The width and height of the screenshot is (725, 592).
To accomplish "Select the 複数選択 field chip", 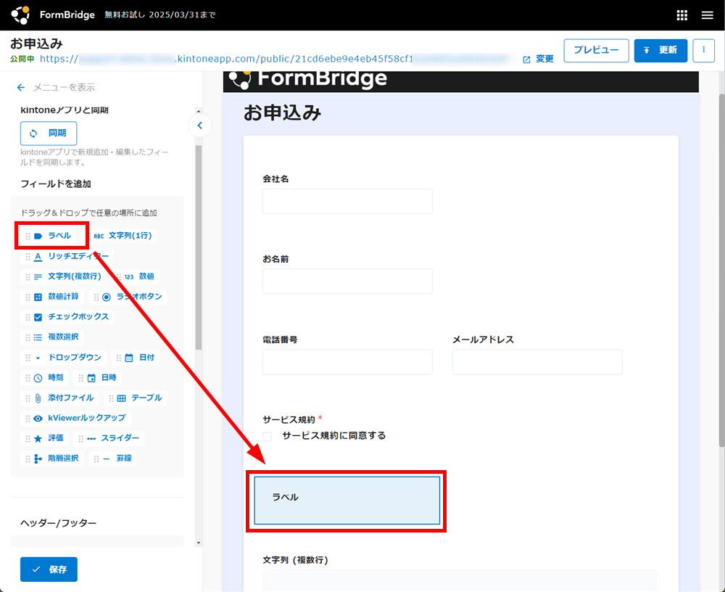I will (x=52, y=337).
